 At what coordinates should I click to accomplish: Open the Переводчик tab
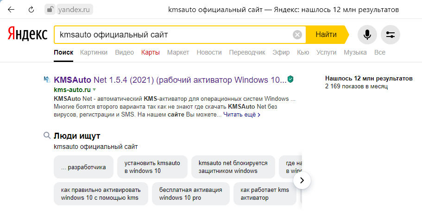[247, 52]
